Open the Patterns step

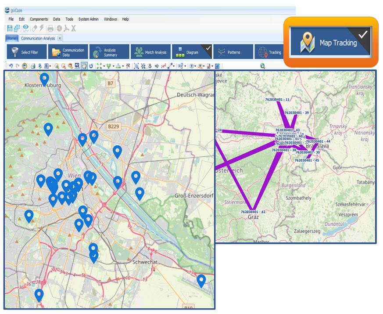pos(233,52)
